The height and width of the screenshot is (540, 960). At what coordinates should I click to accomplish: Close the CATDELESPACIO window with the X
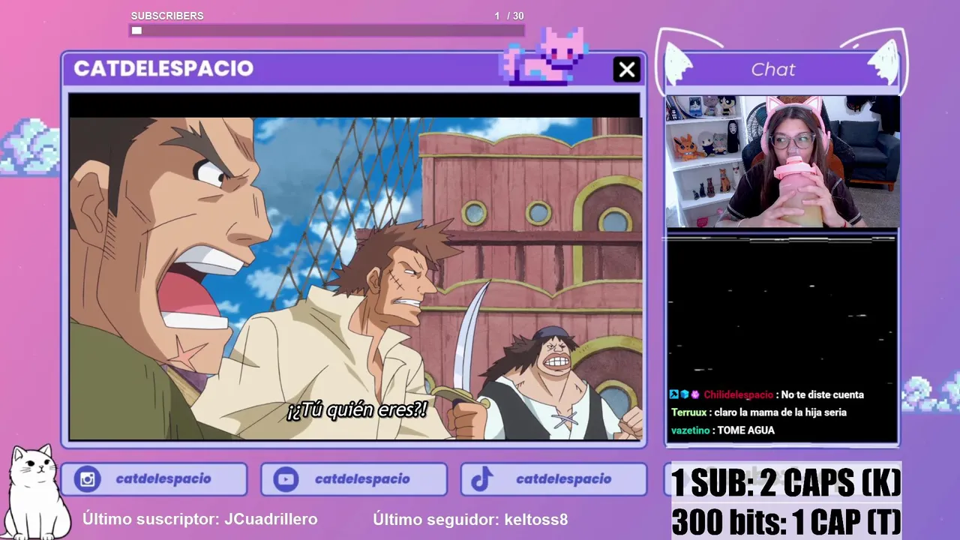point(626,70)
